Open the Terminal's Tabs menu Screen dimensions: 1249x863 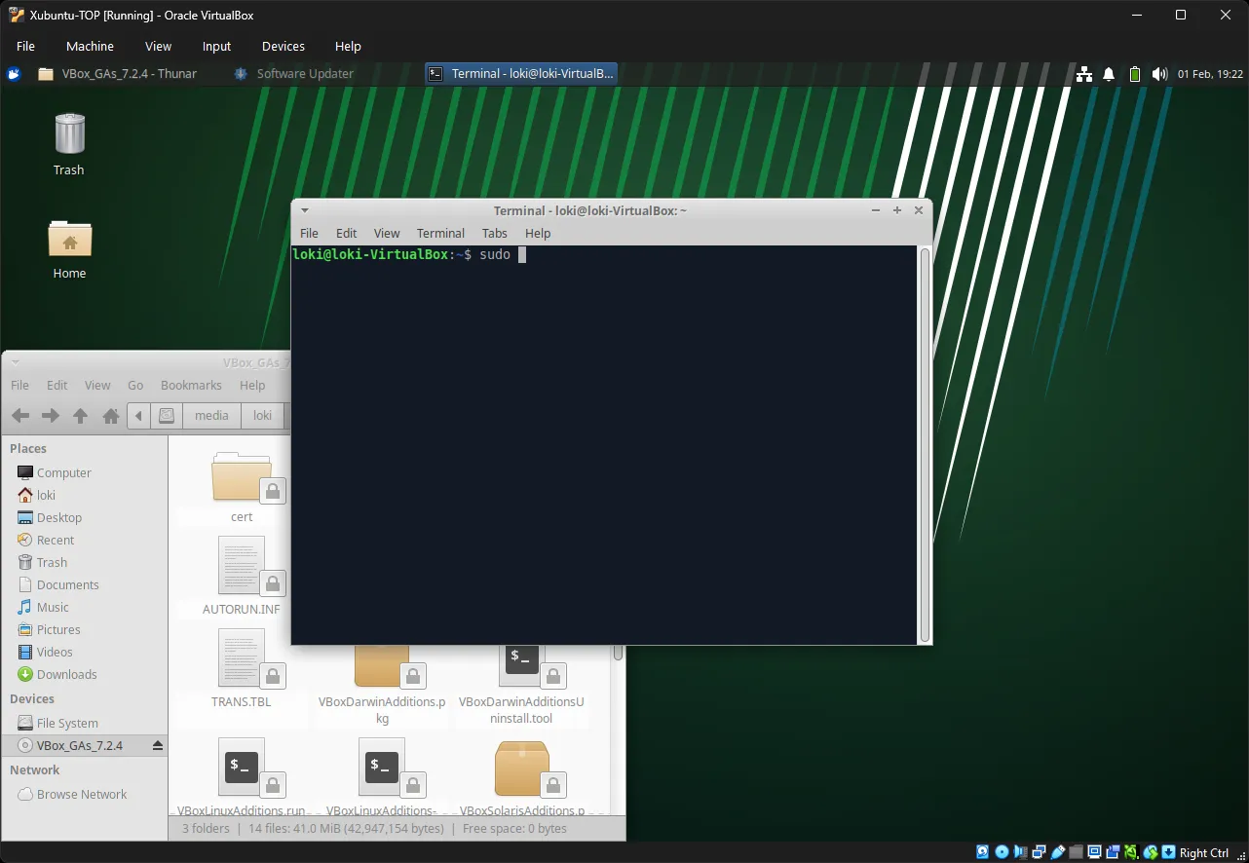[x=494, y=233]
